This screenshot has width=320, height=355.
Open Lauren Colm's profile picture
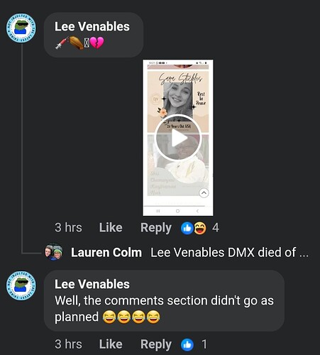pyautogui.click(x=54, y=252)
